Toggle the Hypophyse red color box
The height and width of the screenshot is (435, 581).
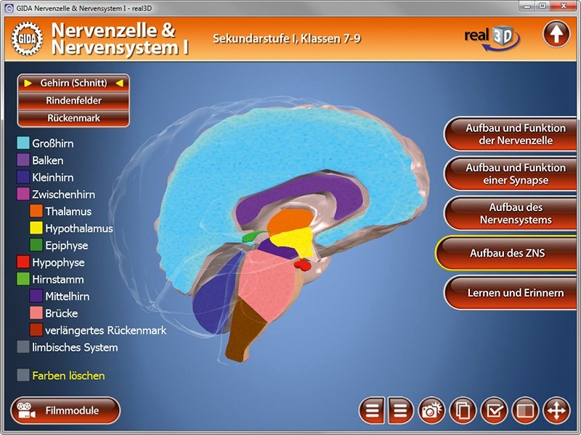click(23, 262)
